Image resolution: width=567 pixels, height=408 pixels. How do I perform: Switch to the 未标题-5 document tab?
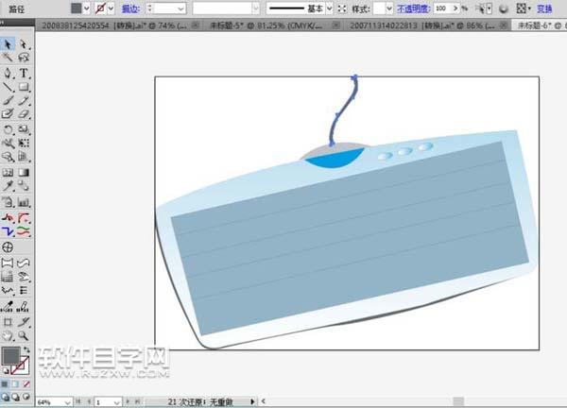click(266, 25)
